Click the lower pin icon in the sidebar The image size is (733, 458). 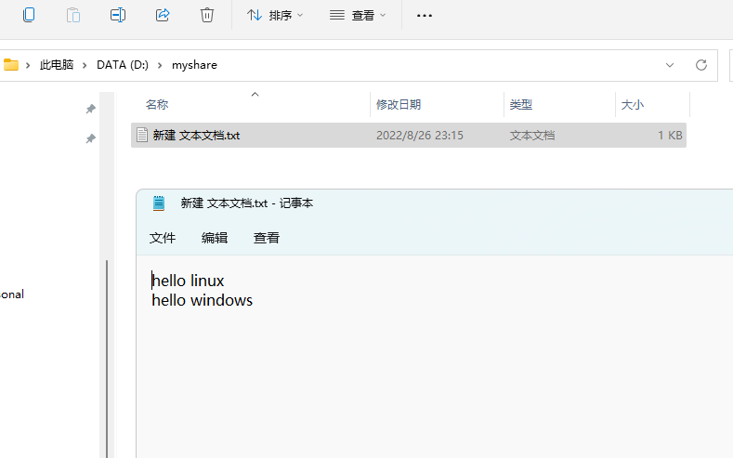(91, 138)
